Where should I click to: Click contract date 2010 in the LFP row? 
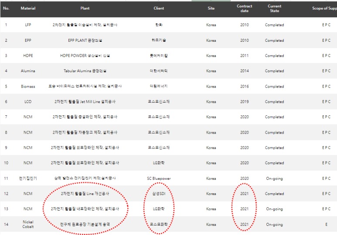coord(245,25)
